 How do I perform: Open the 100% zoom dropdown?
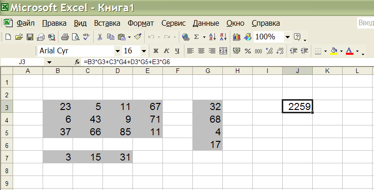tap(287, 37)
